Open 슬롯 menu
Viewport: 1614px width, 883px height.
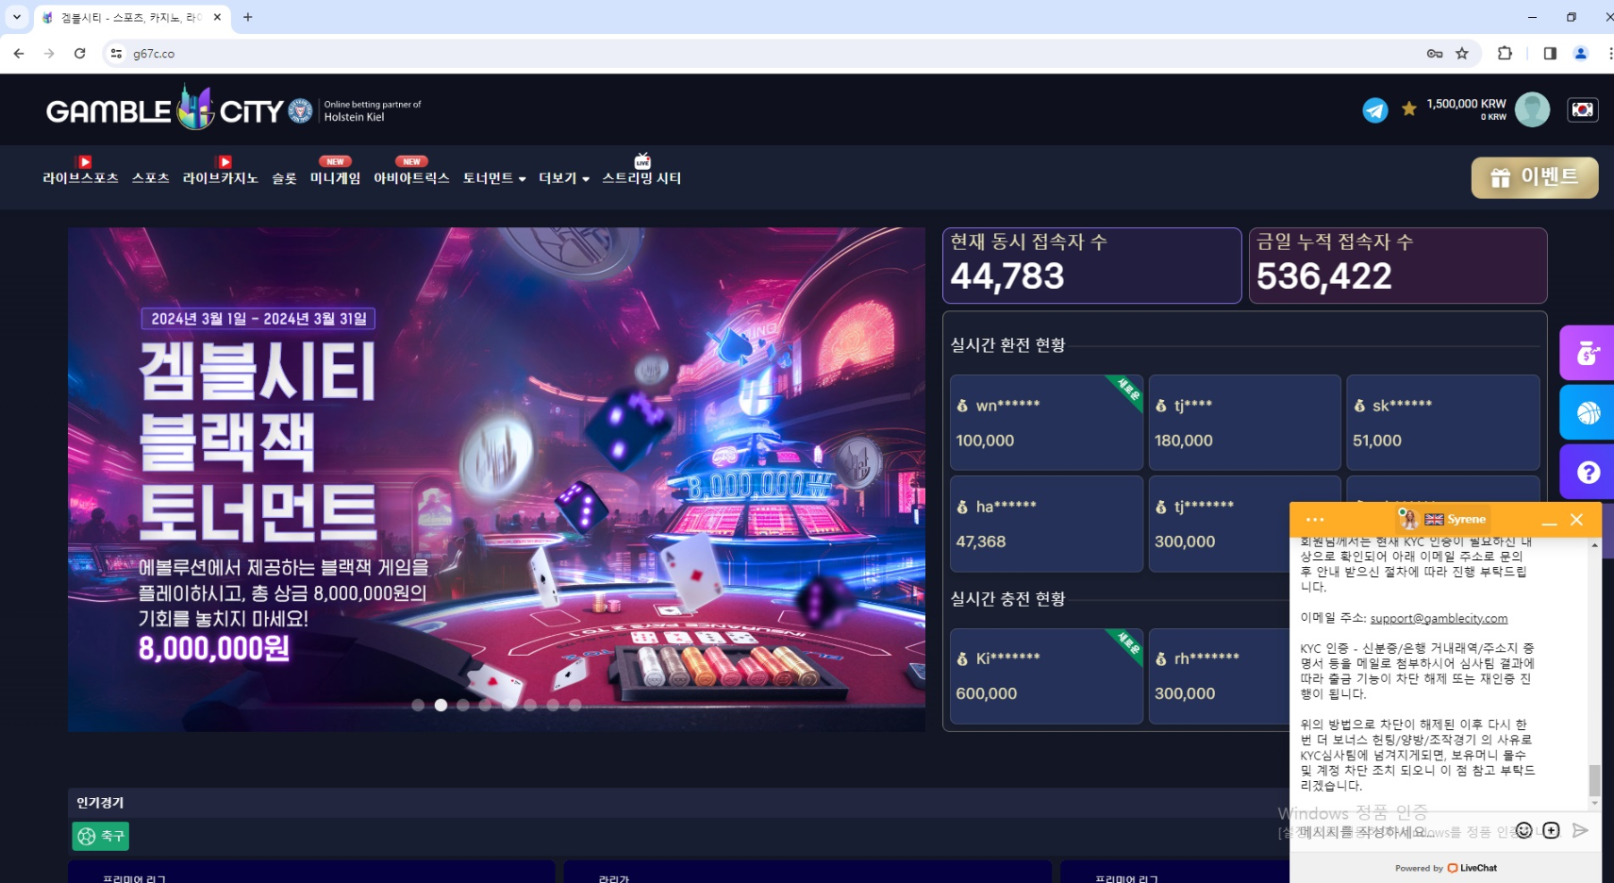(x=284, y=177)
